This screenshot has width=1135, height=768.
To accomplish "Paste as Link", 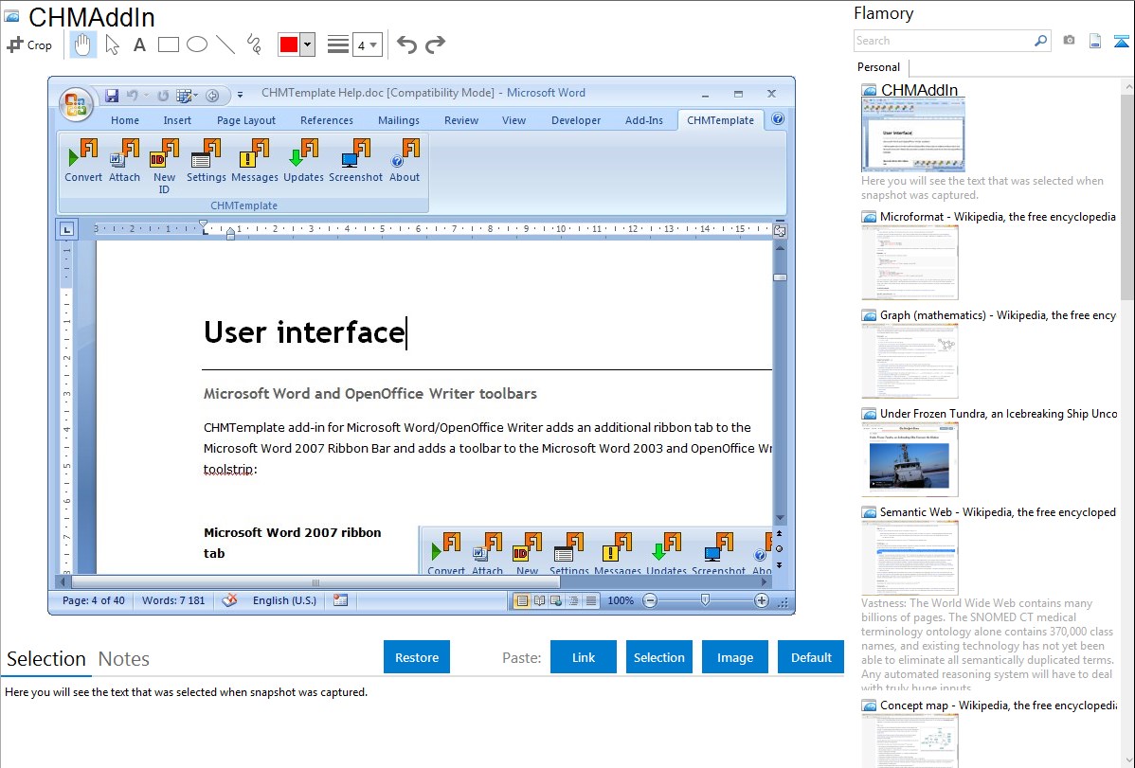I will coord(584,657).
